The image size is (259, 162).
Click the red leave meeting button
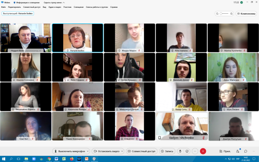tap(203, 151)
